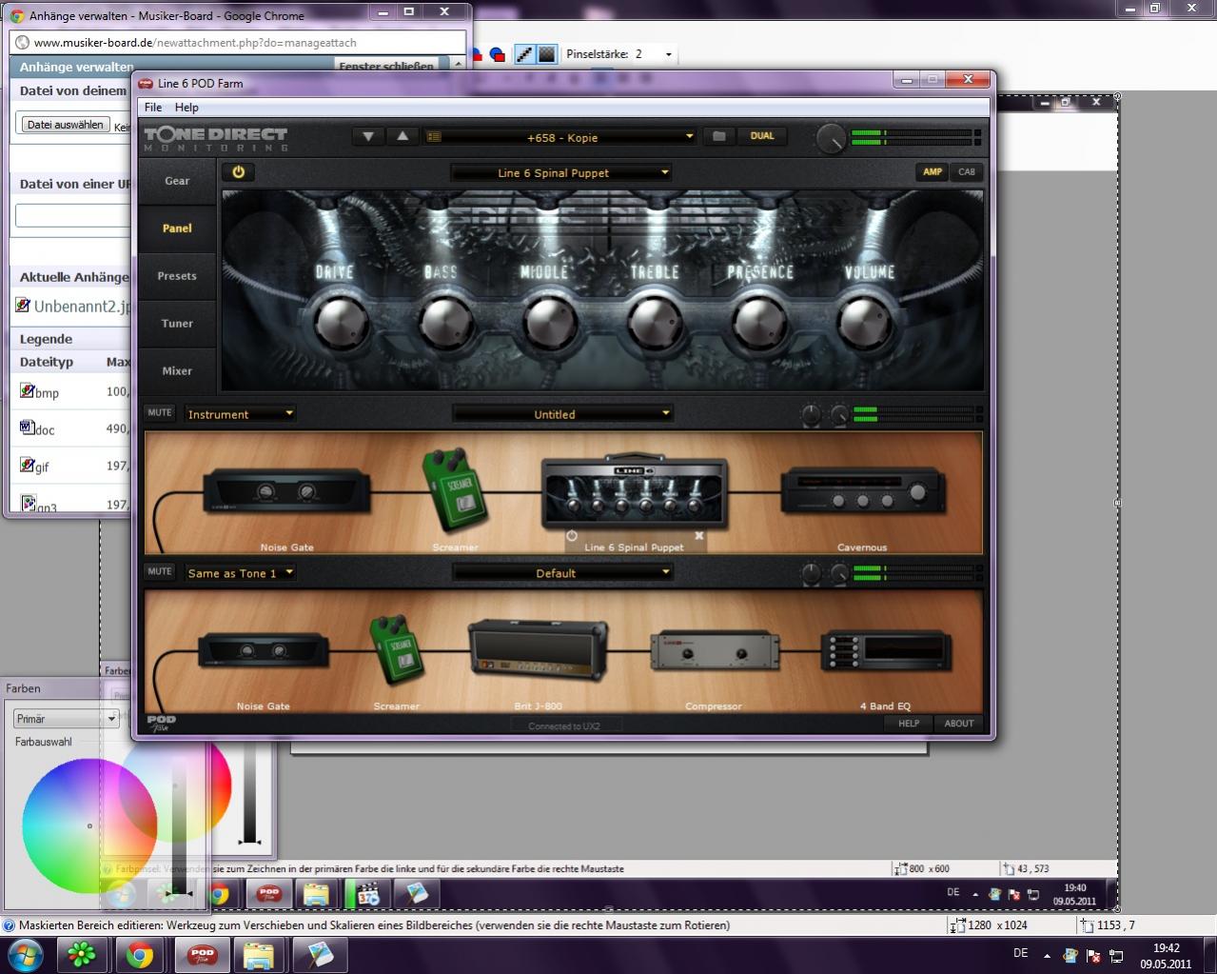Open the Default tone preset dropdown
Screen dimensions: 1217x974
pyautogui.click(x=562, y=573)
